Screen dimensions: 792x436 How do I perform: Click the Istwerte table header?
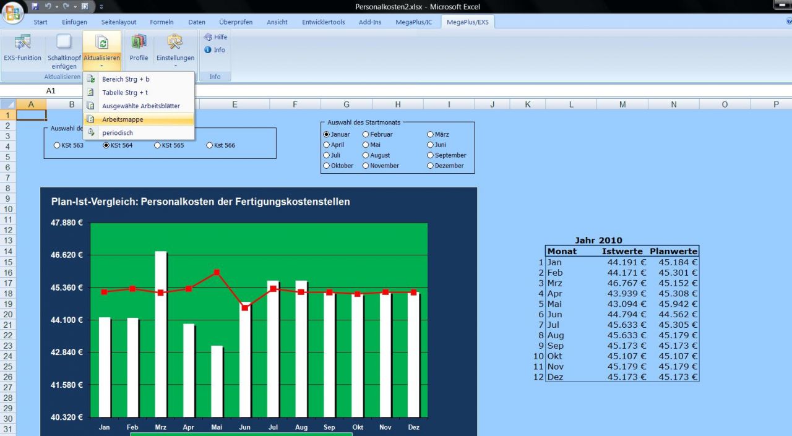click(x=621, y=251)
